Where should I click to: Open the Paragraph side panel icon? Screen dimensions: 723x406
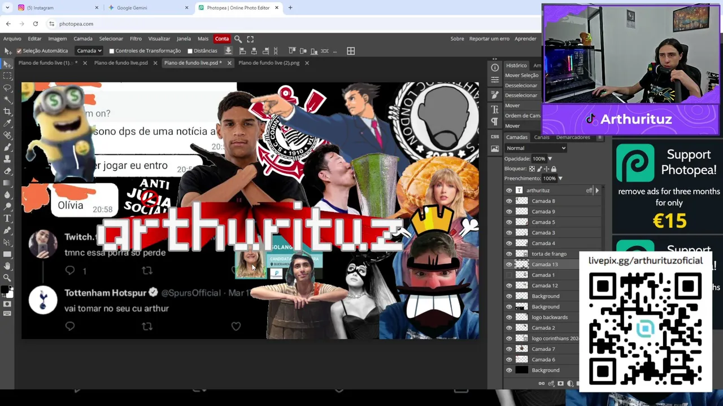495,122
